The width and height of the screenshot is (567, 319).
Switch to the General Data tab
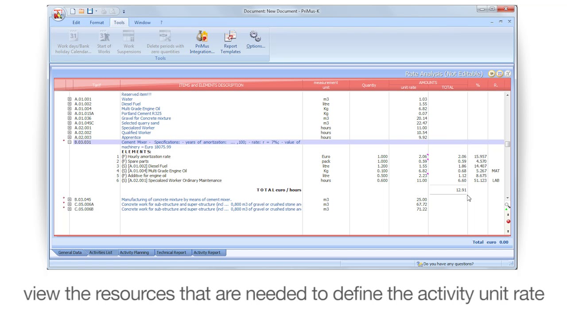click(x=70, y=253)
